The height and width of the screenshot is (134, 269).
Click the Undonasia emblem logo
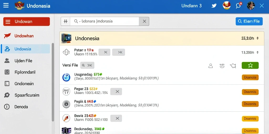pos(19,6)
